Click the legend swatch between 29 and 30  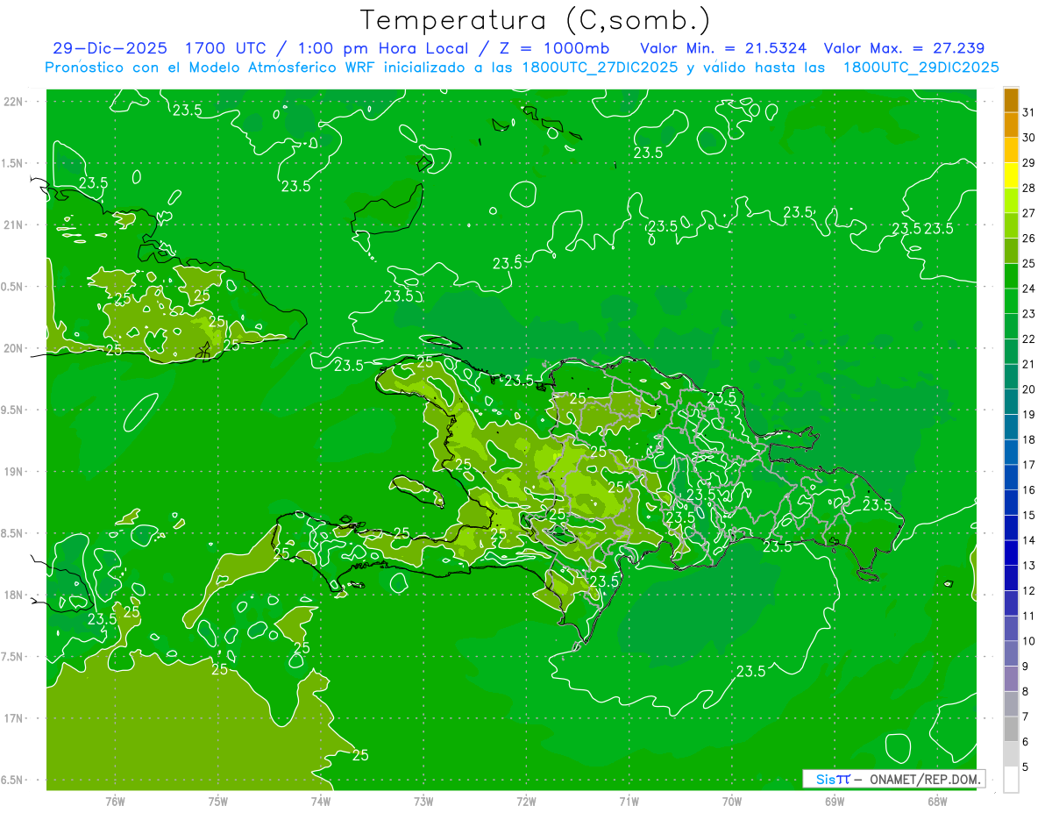1011,150
